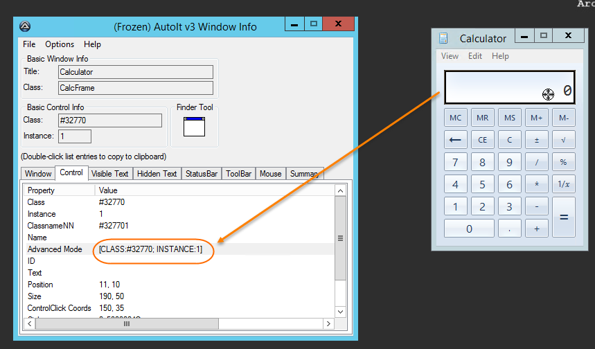Open the Options menu in AutoIt Window Info

60,44
